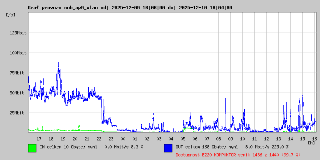Click the x-axis hour label '19'
Screen dimensions: 320x160
coord(63,139)
